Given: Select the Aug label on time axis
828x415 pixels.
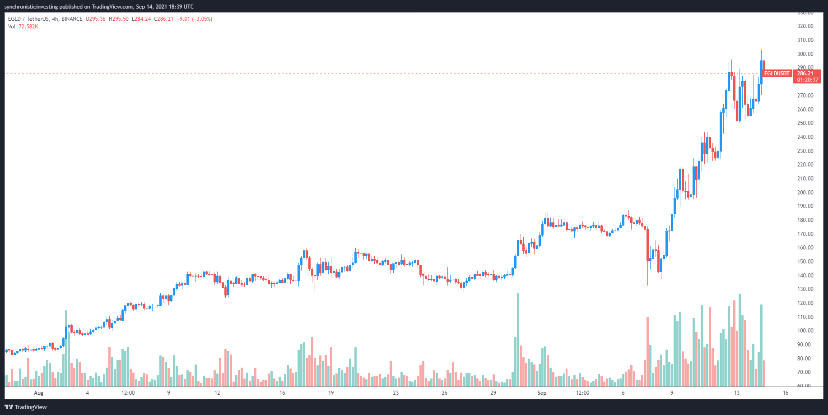Looking at the screenshot, I should (39, 393).
